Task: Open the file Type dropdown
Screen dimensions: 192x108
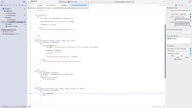Action: coord(183,14)
